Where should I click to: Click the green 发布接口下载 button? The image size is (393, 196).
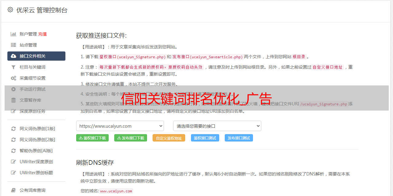click(130, 138)
